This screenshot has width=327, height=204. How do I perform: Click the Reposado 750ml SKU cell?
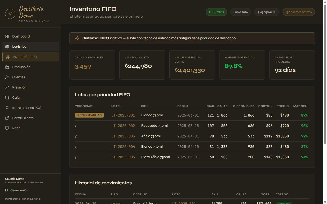(154, 126)
